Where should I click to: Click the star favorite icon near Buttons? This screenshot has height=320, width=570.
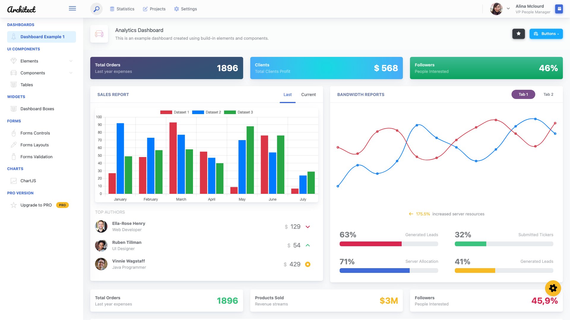(x=518, y=33)
